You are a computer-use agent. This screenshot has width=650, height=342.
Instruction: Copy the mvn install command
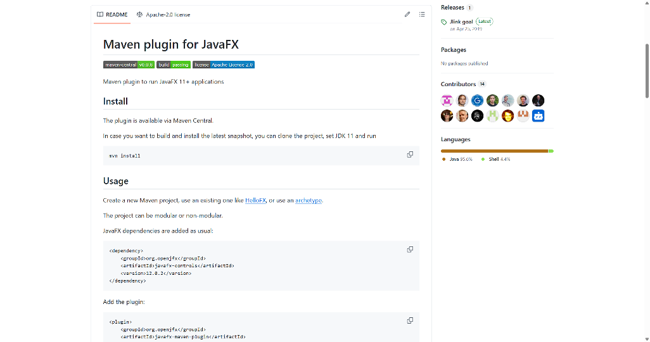coord(410,155)
